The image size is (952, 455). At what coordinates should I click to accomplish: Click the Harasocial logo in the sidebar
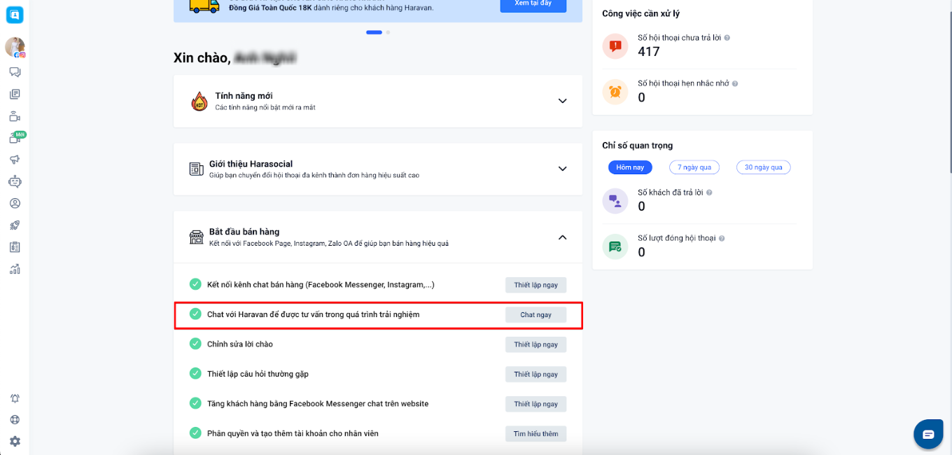tap(15, 15)
